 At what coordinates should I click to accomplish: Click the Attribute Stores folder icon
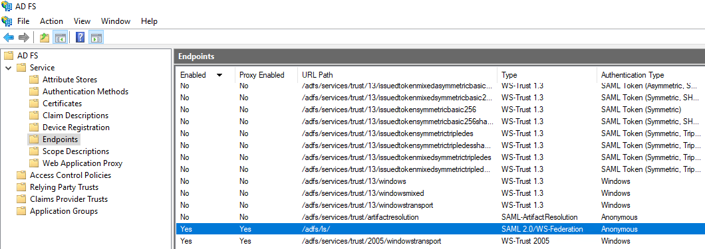(x=34, y=80)
